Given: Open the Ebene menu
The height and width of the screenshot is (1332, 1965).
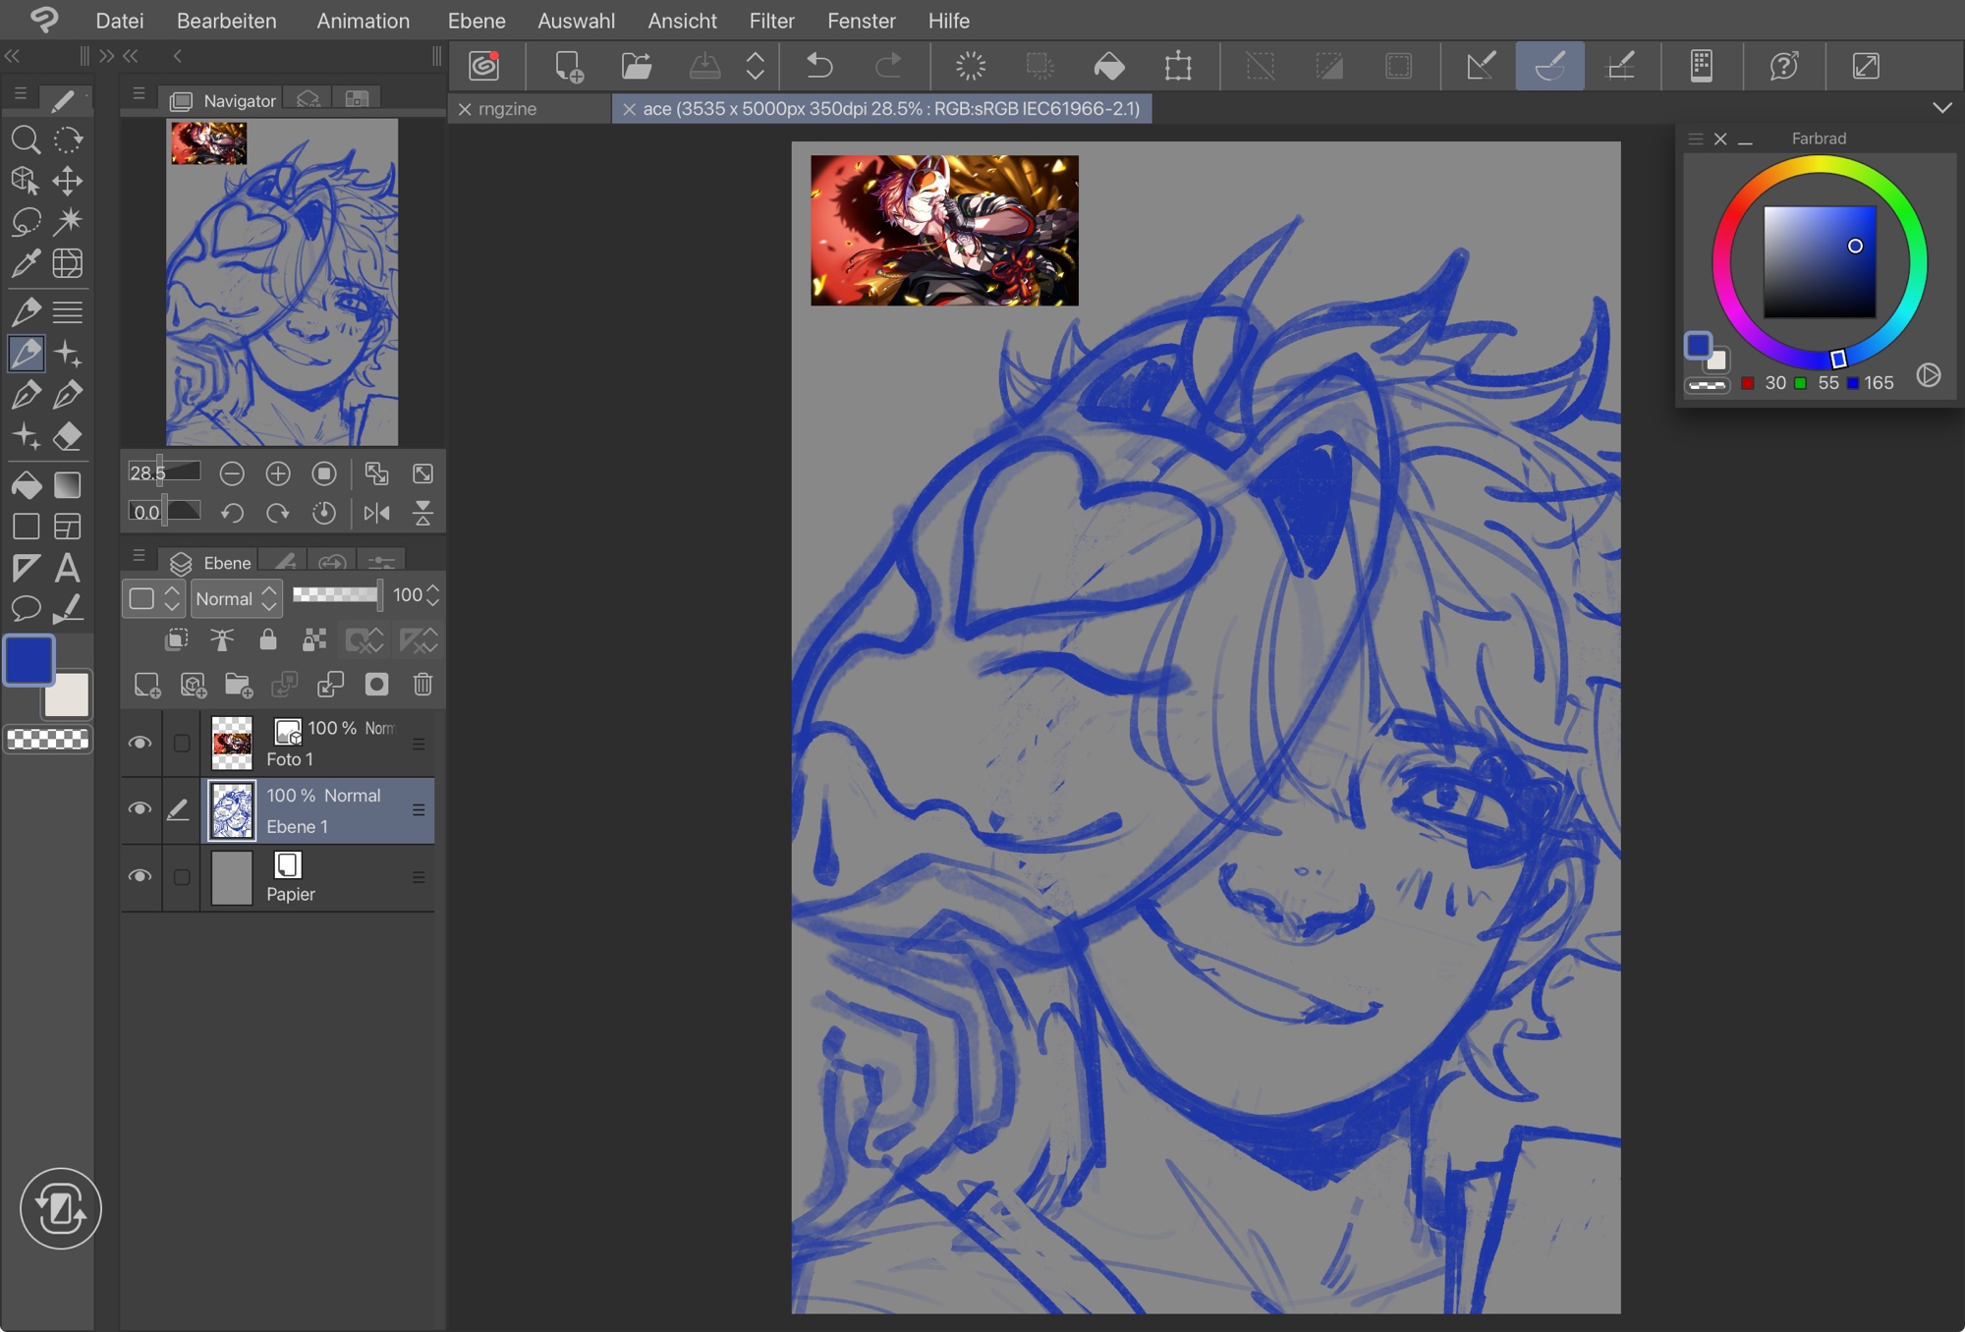Looking at the screenshot, I should pos(476,21).
